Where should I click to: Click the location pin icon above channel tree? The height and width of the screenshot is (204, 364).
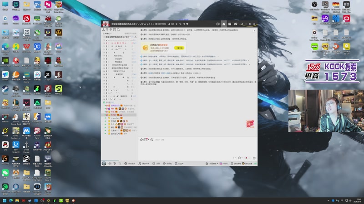[111, 29]
